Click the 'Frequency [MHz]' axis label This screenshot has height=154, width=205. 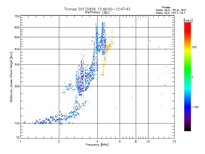[x=97, y=145]
